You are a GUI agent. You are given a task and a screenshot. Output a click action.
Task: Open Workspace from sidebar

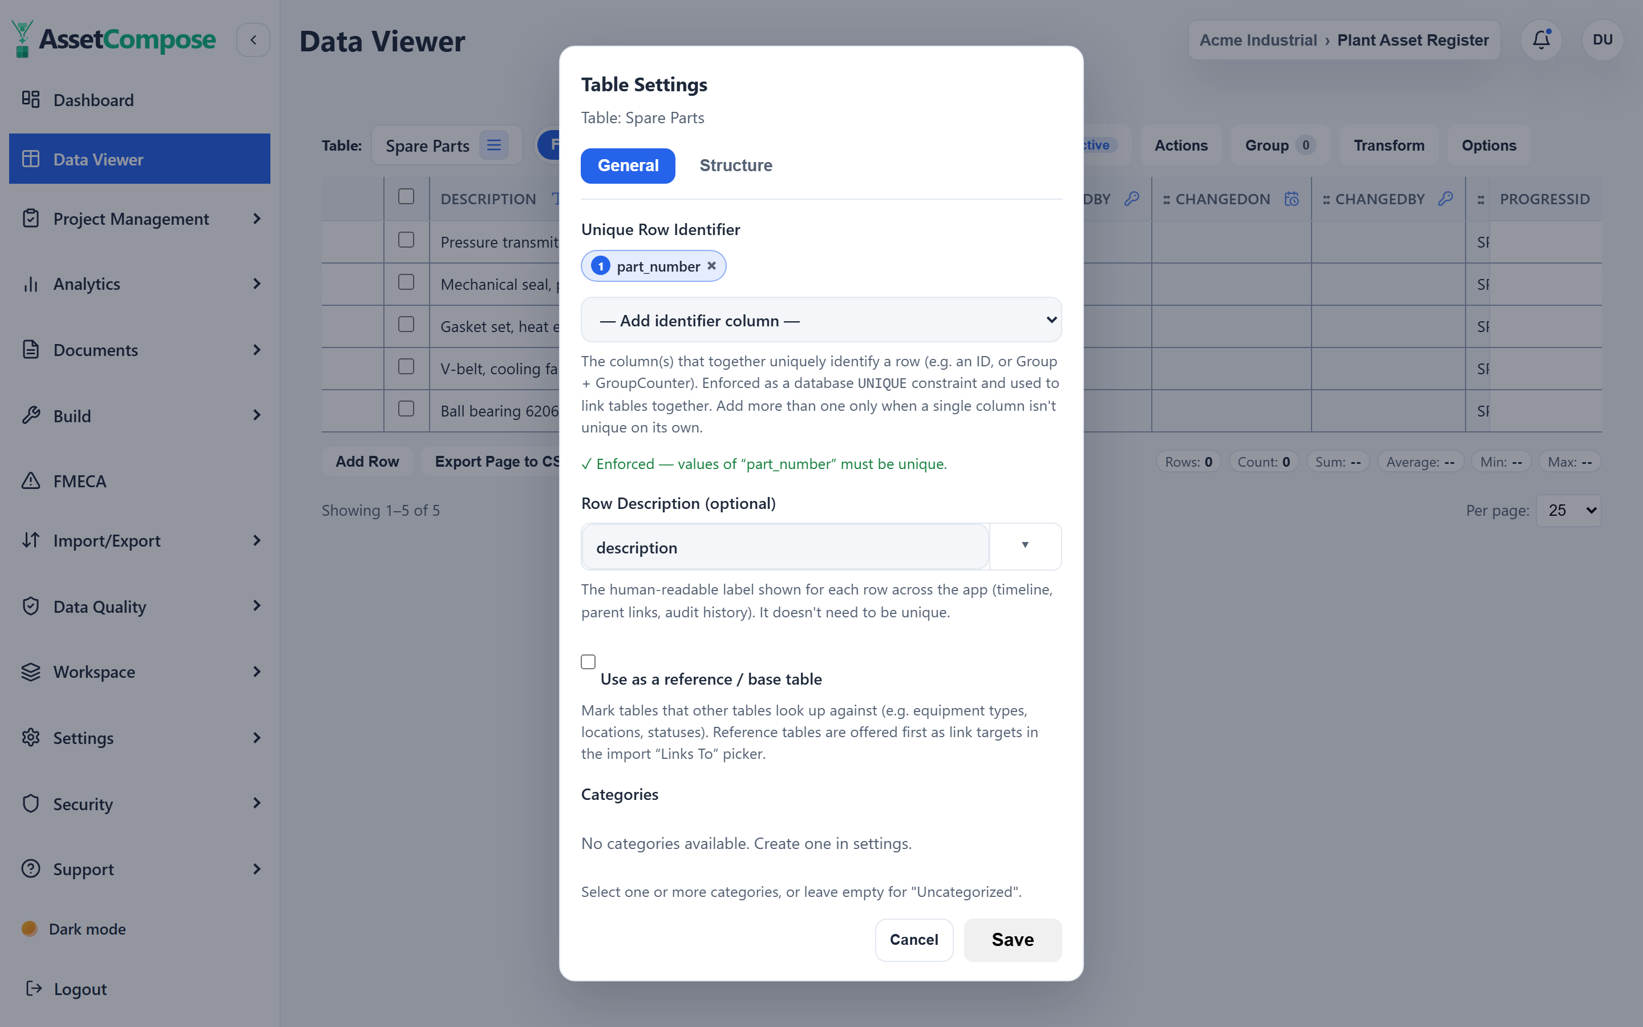click(139, 672)
